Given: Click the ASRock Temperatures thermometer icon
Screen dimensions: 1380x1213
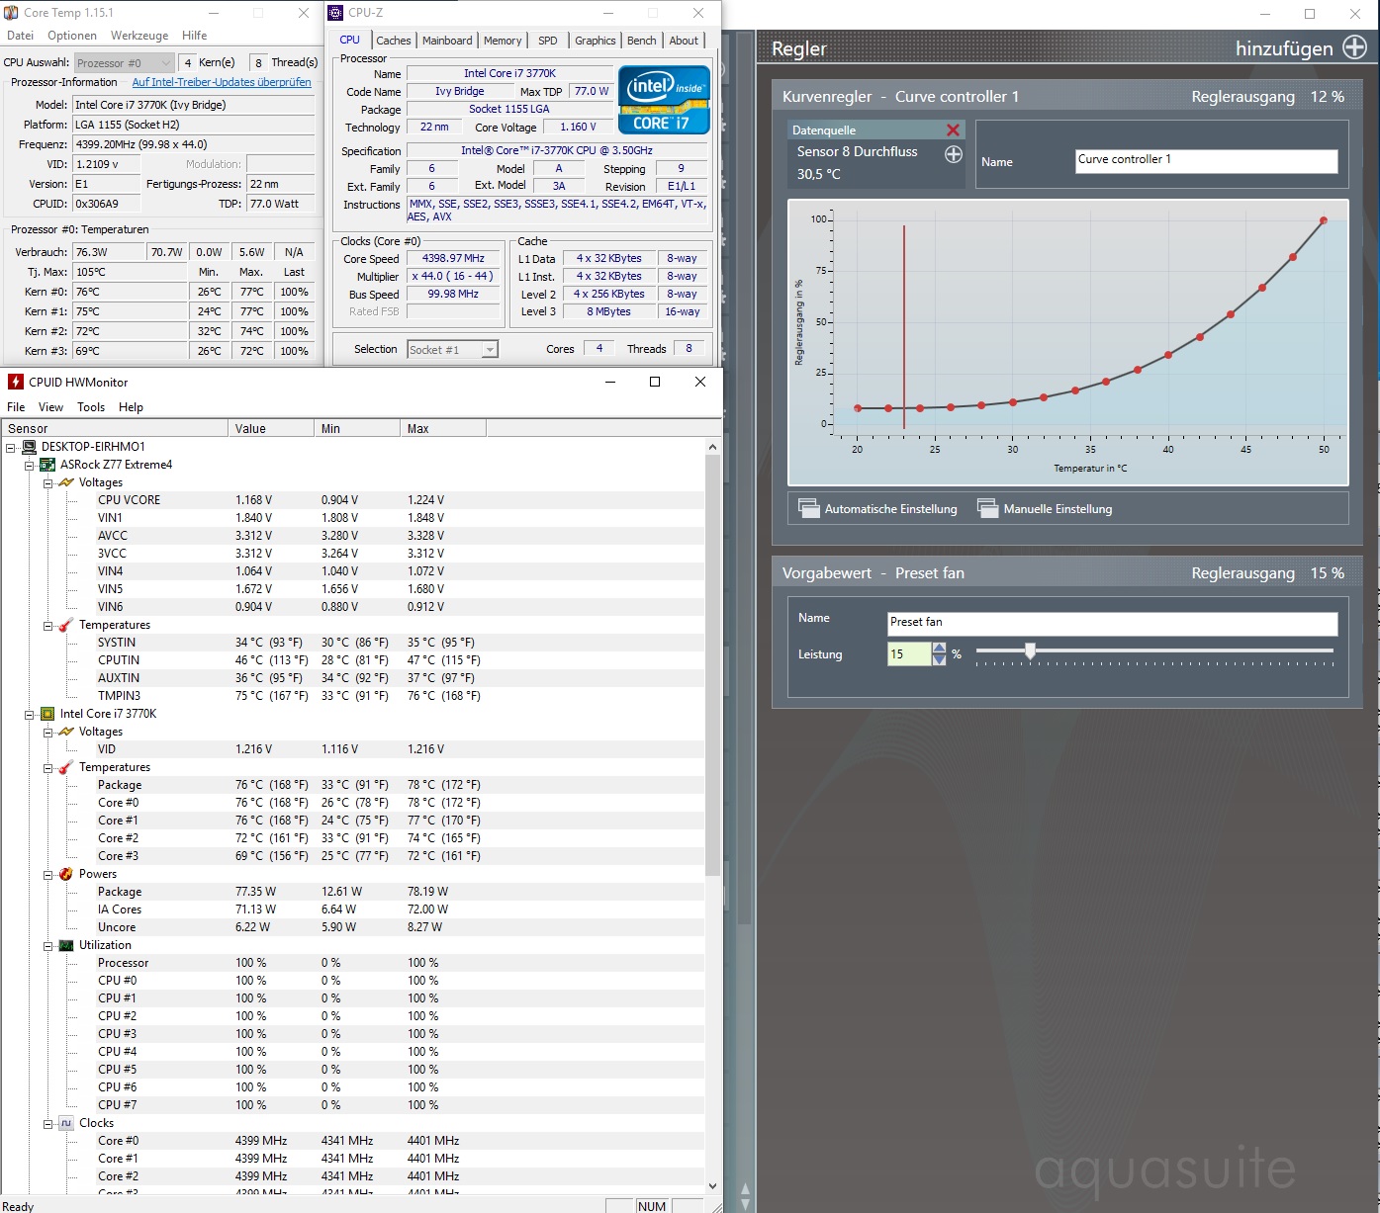Looking at the screenshot, I should [x=66, y=625].
